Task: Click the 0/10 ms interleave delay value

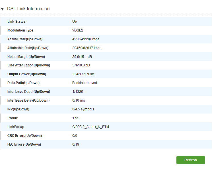Action: coord(79,100)
